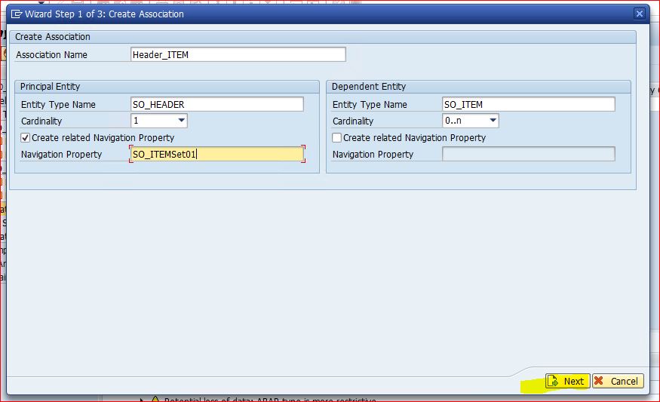
Task: Click the wizard icon in the title bar
Action: point(16,14)
